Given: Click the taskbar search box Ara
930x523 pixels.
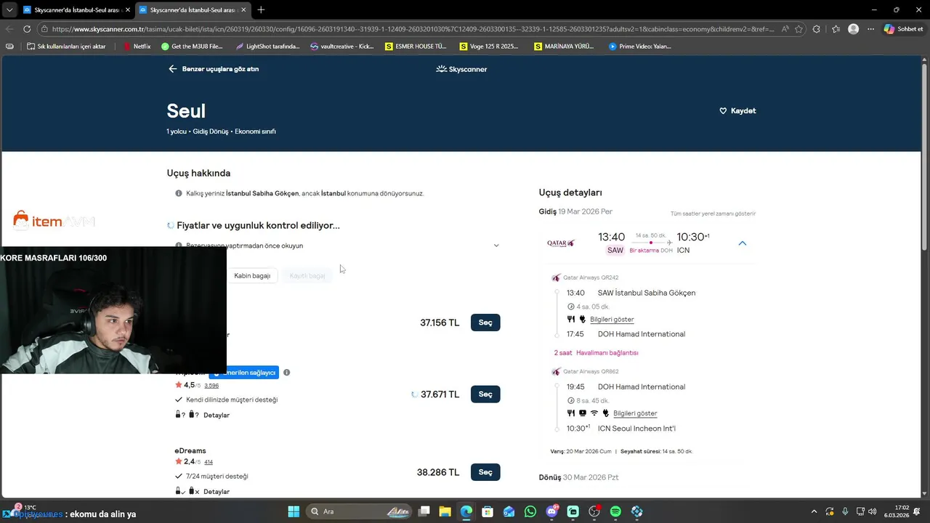Looking at the screenshot, I should click(360, 511).
